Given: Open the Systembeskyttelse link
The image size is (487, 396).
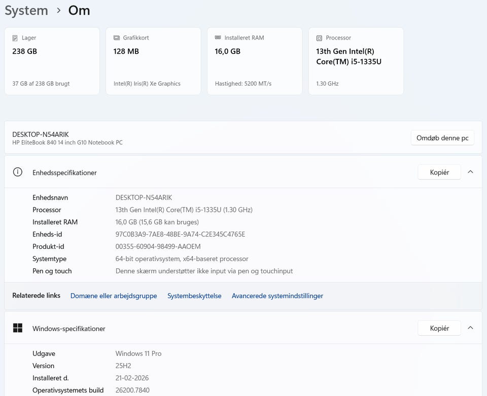Looking at the screenshot, I should tap(194, 296).
